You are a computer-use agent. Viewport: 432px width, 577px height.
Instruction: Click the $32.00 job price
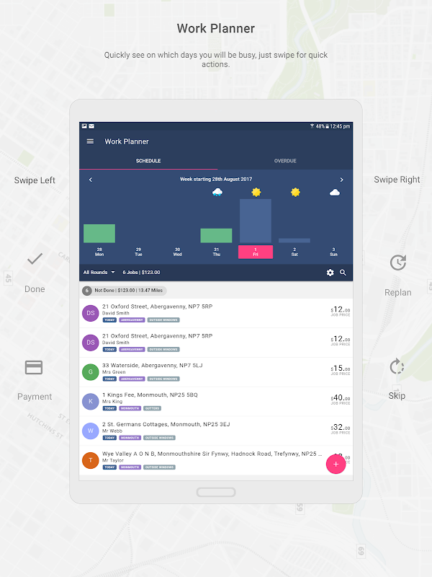coord(341,427)
